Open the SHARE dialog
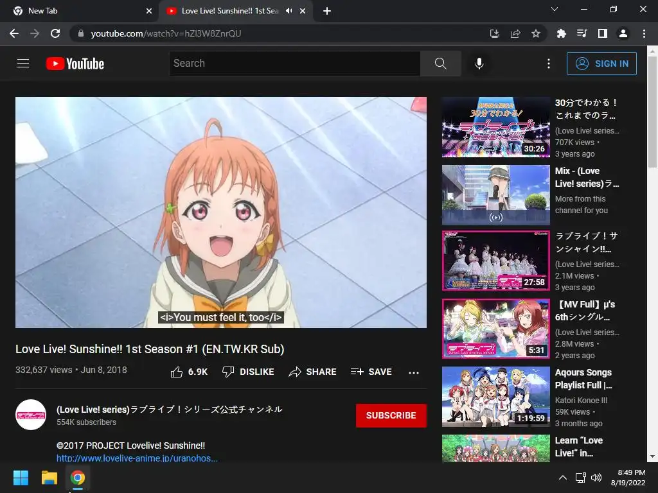This screenshot has width=658, height=493. click(313, 372)
